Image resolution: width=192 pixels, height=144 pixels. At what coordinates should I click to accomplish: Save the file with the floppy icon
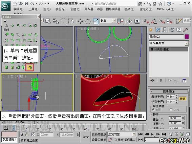pos(26,3)
